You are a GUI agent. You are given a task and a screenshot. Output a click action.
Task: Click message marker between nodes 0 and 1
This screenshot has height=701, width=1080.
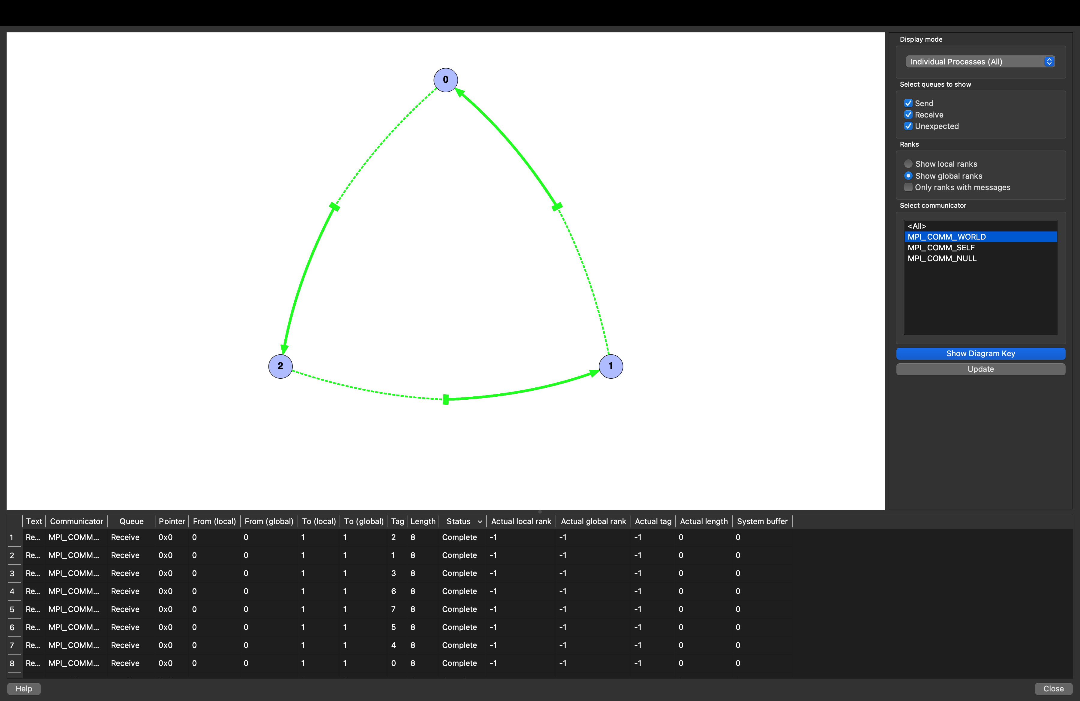(x=557, y=207)
